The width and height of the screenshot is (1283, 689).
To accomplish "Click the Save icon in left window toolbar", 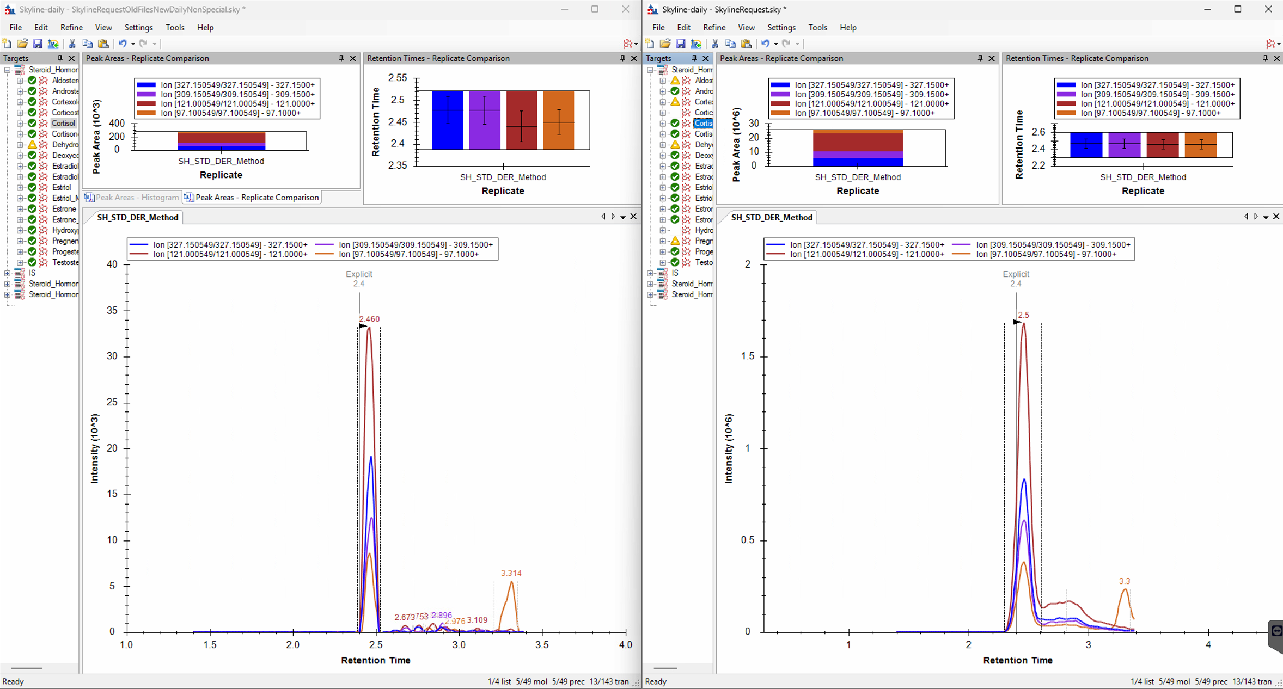I will 38,44.
